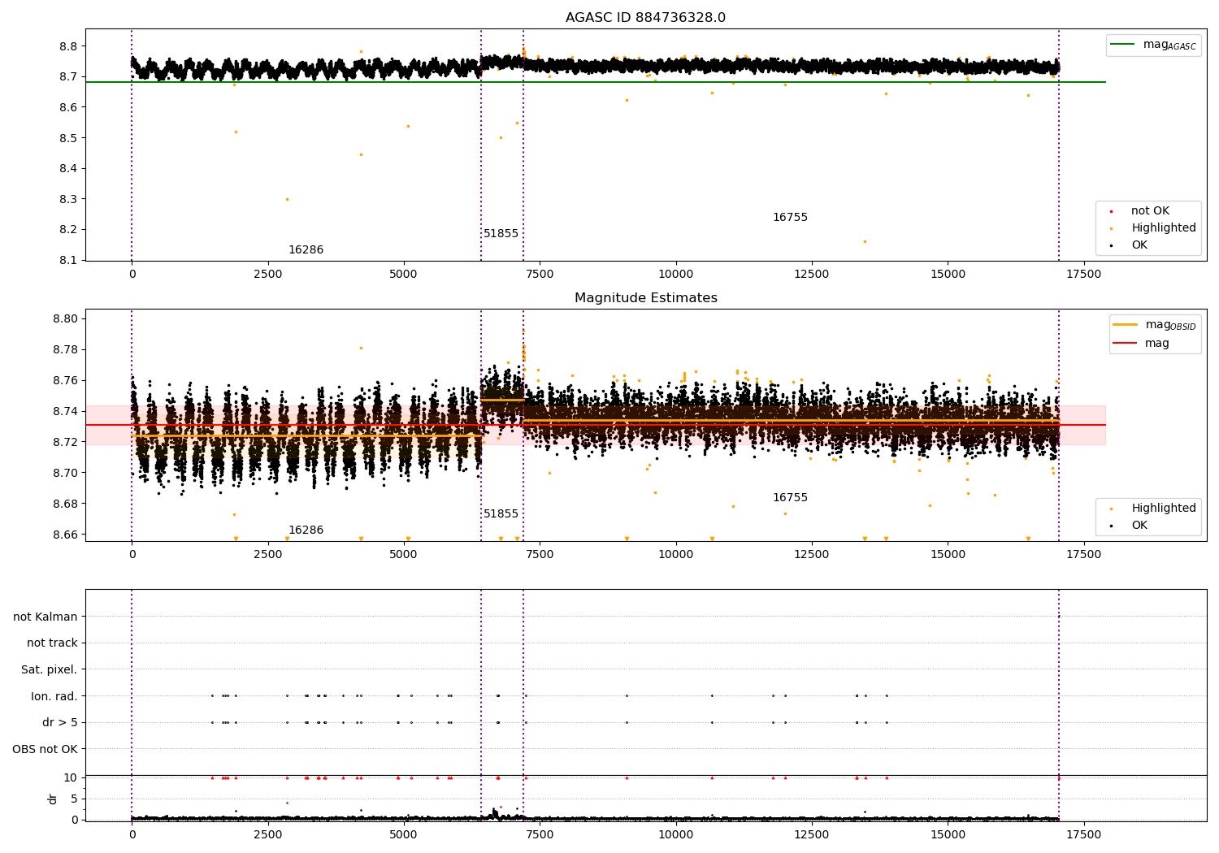Click the "dr > 5" row label
1219x853 pixels.
pos(60,723)
